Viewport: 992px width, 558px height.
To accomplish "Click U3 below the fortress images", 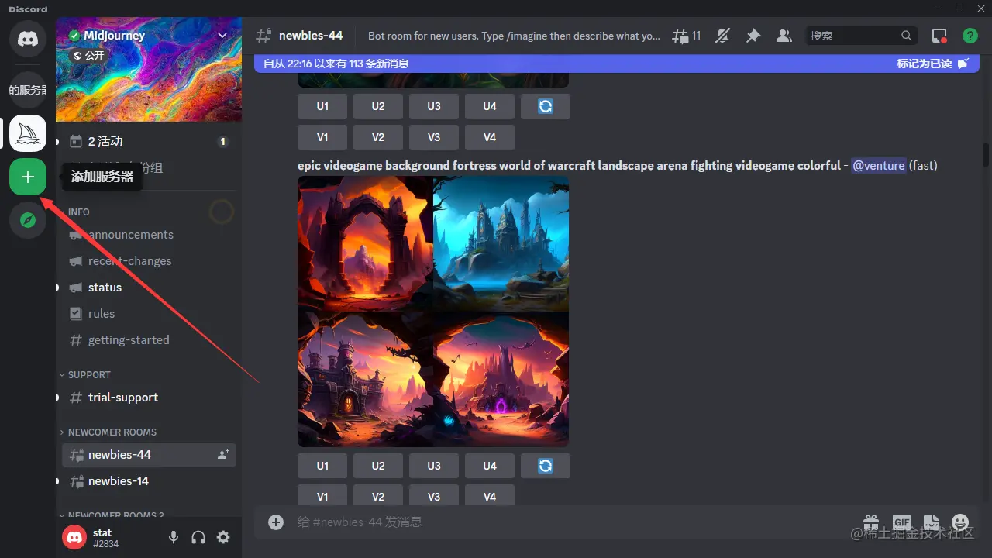I will point(434,466).
